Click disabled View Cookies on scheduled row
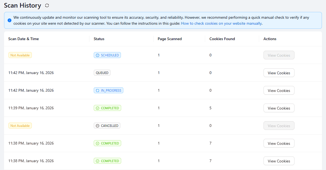 (x=279, y=55)
